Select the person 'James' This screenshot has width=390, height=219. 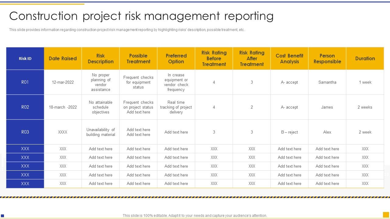click(x=327, y=107)
